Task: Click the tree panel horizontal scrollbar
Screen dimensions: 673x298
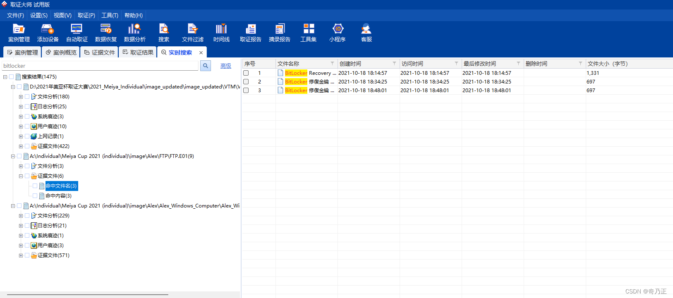Action: click(x=88, y=295)
